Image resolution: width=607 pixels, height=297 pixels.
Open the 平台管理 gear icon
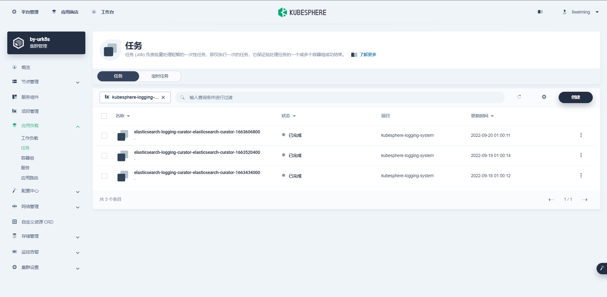(14, 12)
